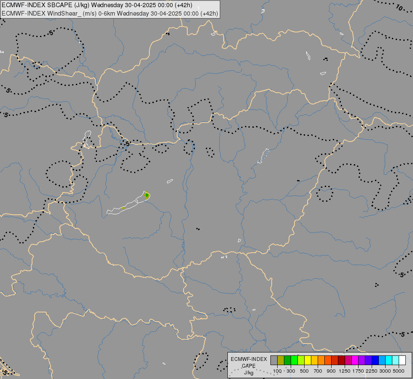This screenshot has height=379, width=413.
Task: Click the orange-red legend swatch
Action: point(328,360)
